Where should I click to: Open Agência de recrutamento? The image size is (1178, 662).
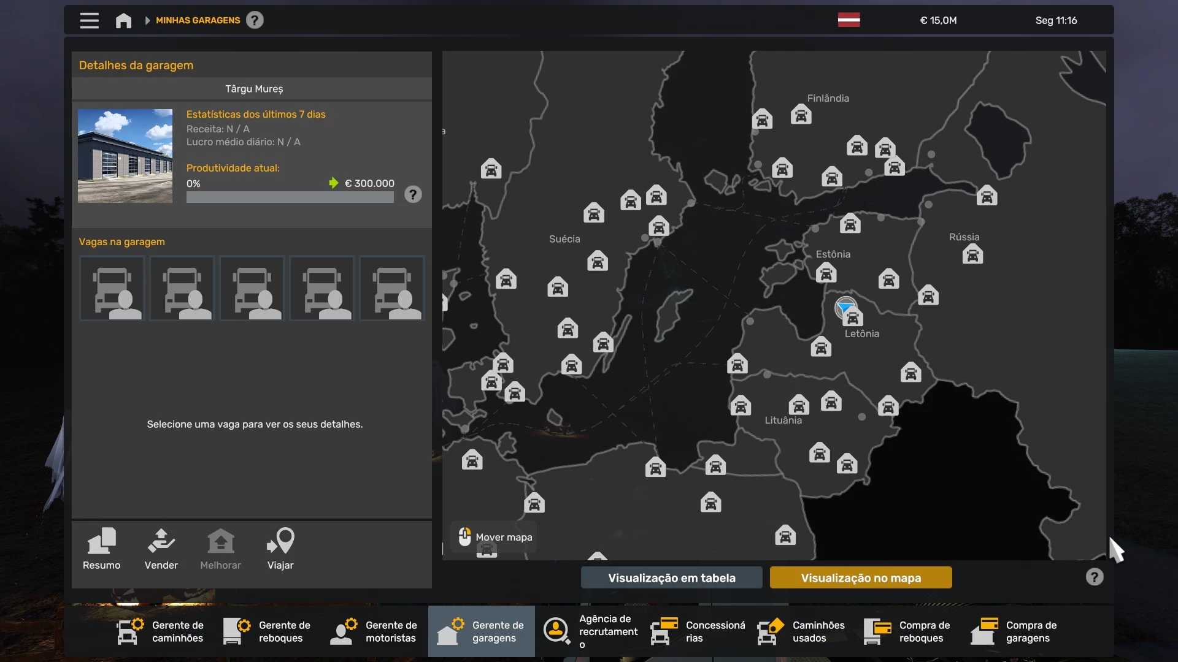click(x=588, y=631)
